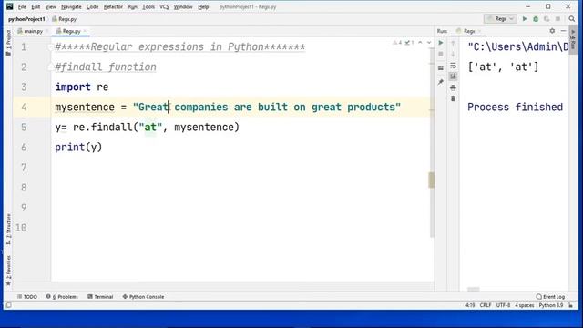Run with coverage from the top toolbar
This screenshot has height=328, width=583.
pos(547,18)
